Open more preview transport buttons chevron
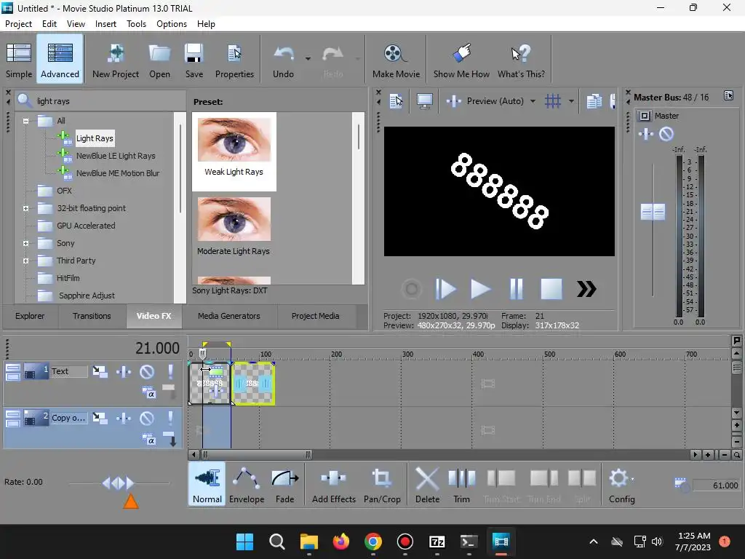Viewport: 745px width, 559px height. pyautogui.click(x=586, y=289)
